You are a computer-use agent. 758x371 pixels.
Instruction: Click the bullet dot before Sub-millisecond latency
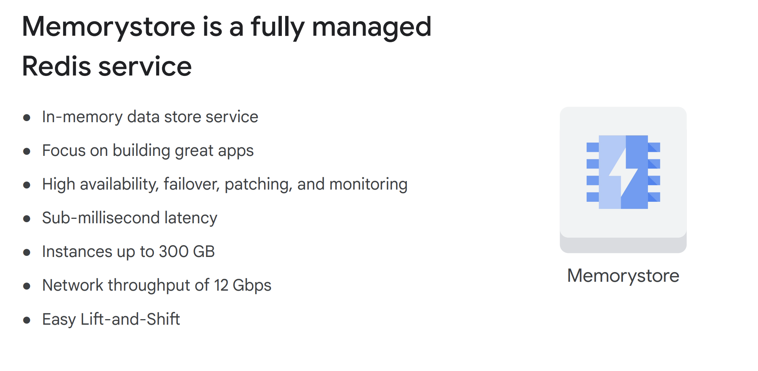[x=27, y=219]
